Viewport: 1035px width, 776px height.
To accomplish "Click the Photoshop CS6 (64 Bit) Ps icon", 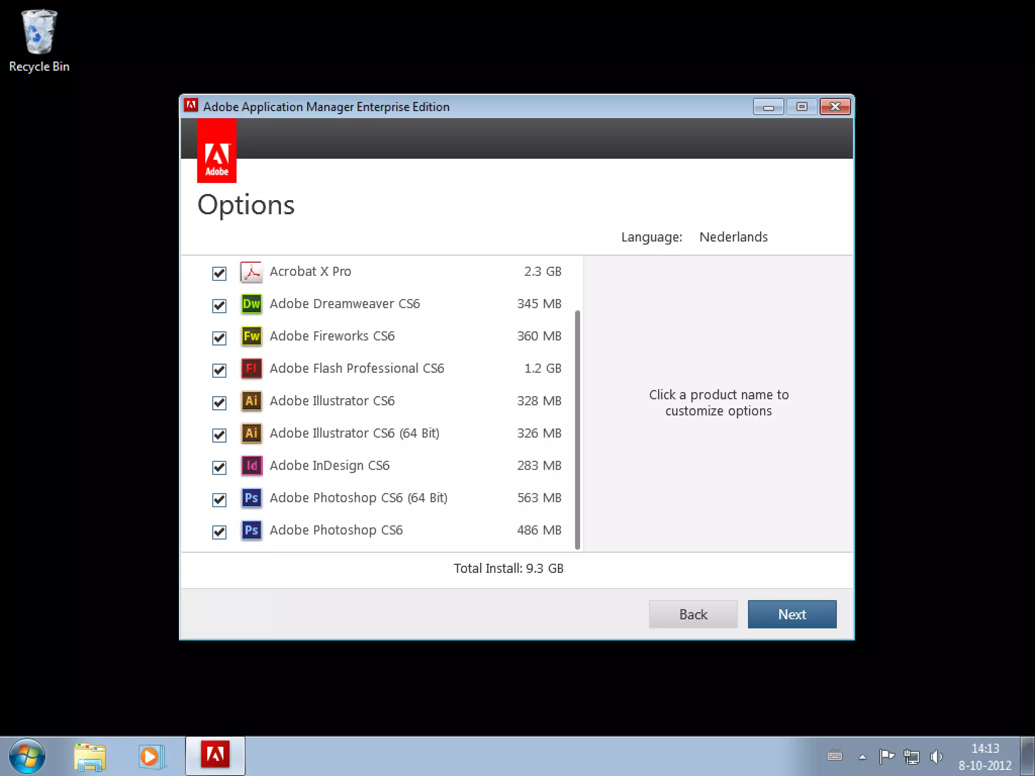I will (251, 498).
